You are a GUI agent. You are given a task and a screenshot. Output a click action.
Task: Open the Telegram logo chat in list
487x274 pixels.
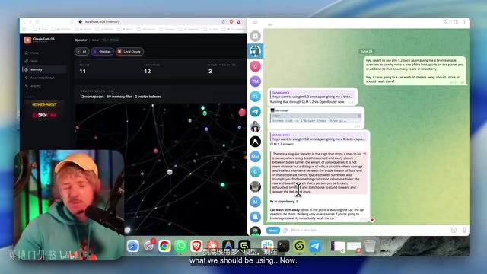tap(256, 112)
